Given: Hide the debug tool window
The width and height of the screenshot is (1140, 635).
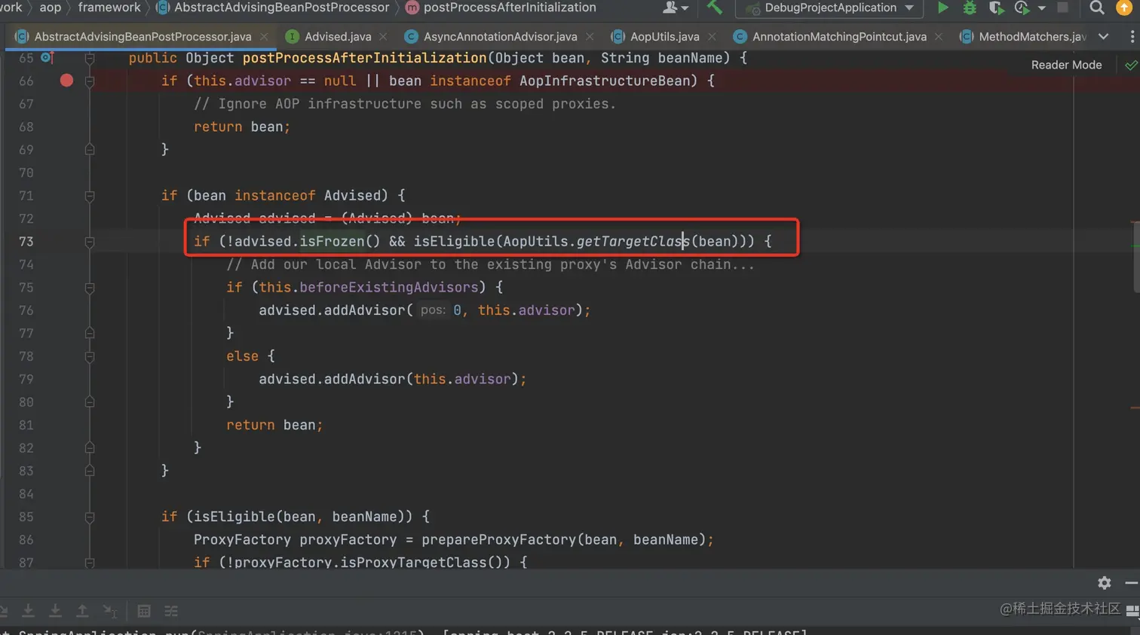Looking at the screenshot, I should coord(1131,582).
